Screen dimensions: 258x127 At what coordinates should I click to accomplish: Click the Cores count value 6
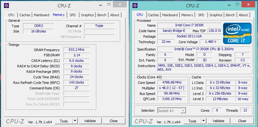click(x=217, y=110)
